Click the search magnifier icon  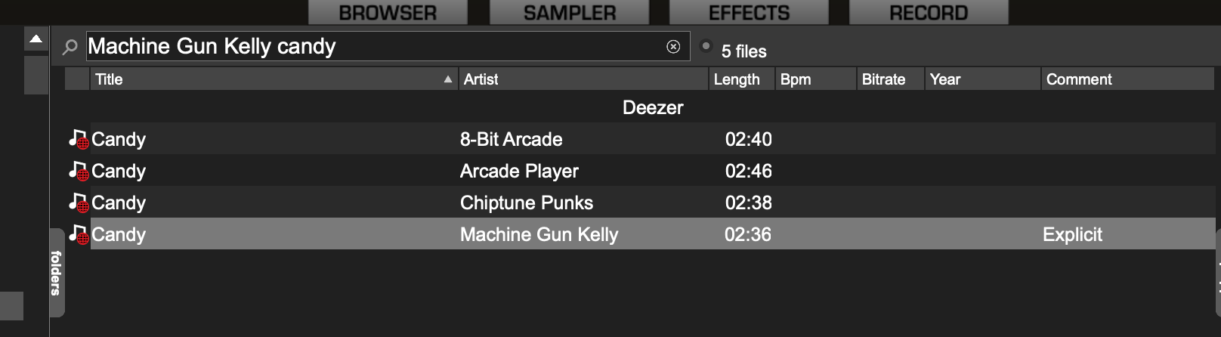pos(70,47)
